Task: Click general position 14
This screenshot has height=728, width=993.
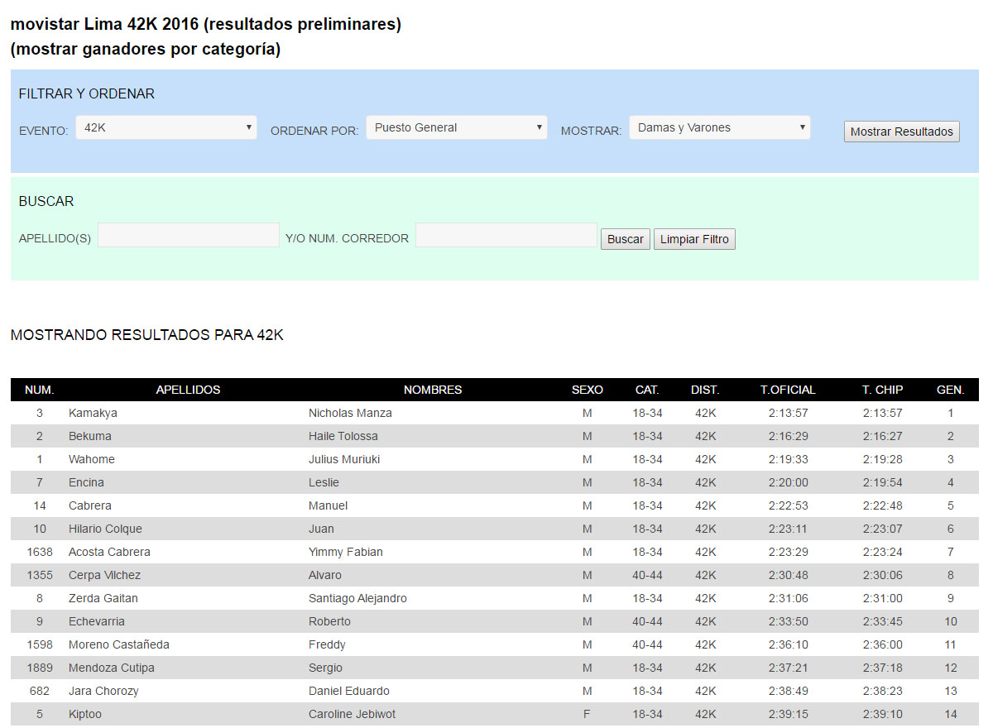Action: pyautogui.click(x=951, y=714)
